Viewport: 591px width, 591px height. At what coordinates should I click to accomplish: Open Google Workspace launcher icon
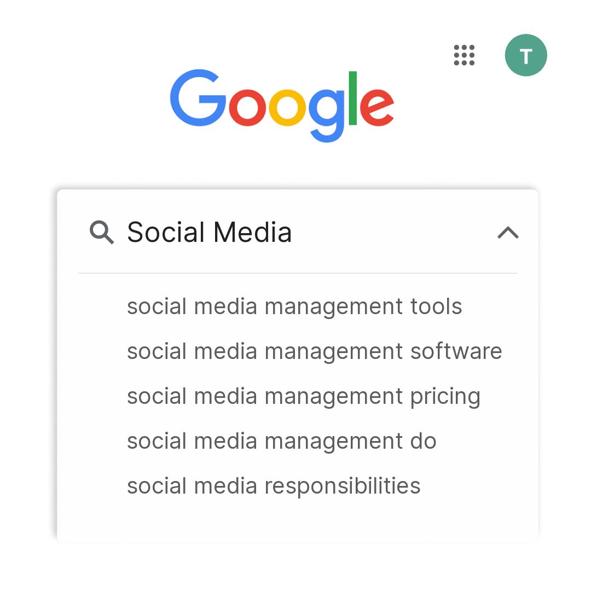tap(463, 55)
